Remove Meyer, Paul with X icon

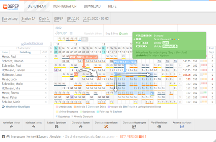point(46,57)
